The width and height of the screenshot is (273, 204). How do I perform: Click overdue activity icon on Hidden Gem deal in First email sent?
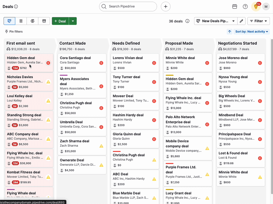48,63
